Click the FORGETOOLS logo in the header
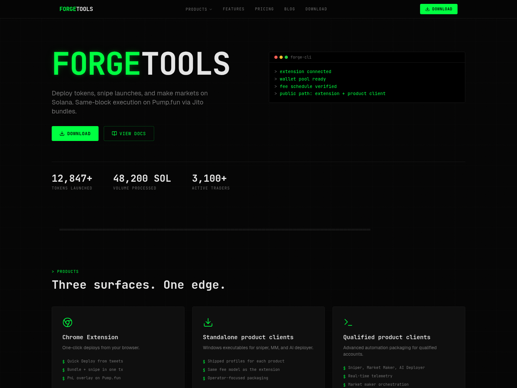 (76, 9)
